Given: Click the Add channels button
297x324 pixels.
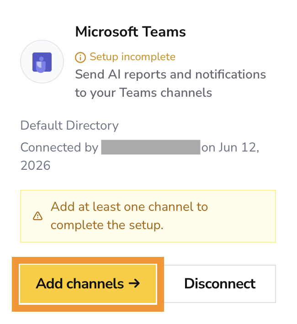Looking at the screenshot, I should click(88, 284).
